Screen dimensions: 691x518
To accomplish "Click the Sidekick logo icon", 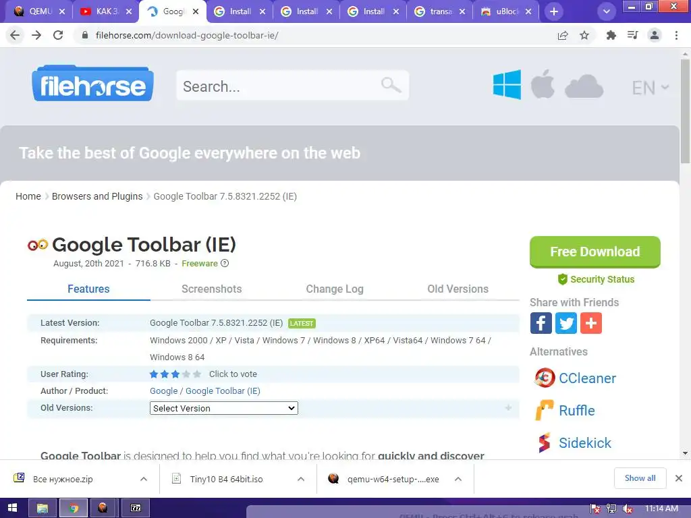I will 545,442.
